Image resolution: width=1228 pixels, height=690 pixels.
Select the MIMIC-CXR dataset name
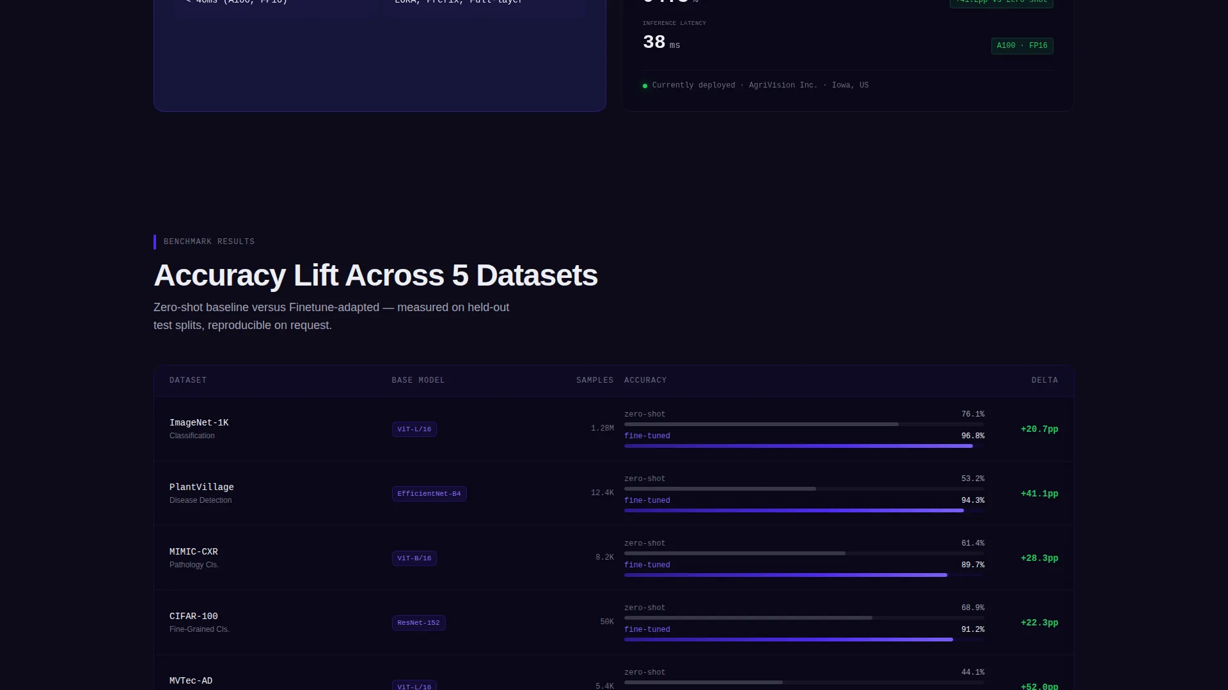[193, 551]
